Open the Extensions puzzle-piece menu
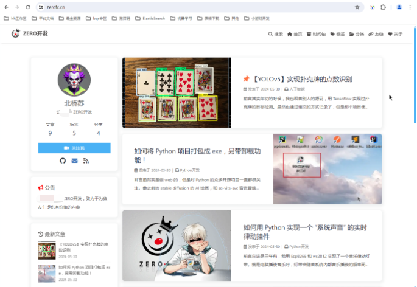Viewport: 417px width, 287px height. (x=383, y=7)
